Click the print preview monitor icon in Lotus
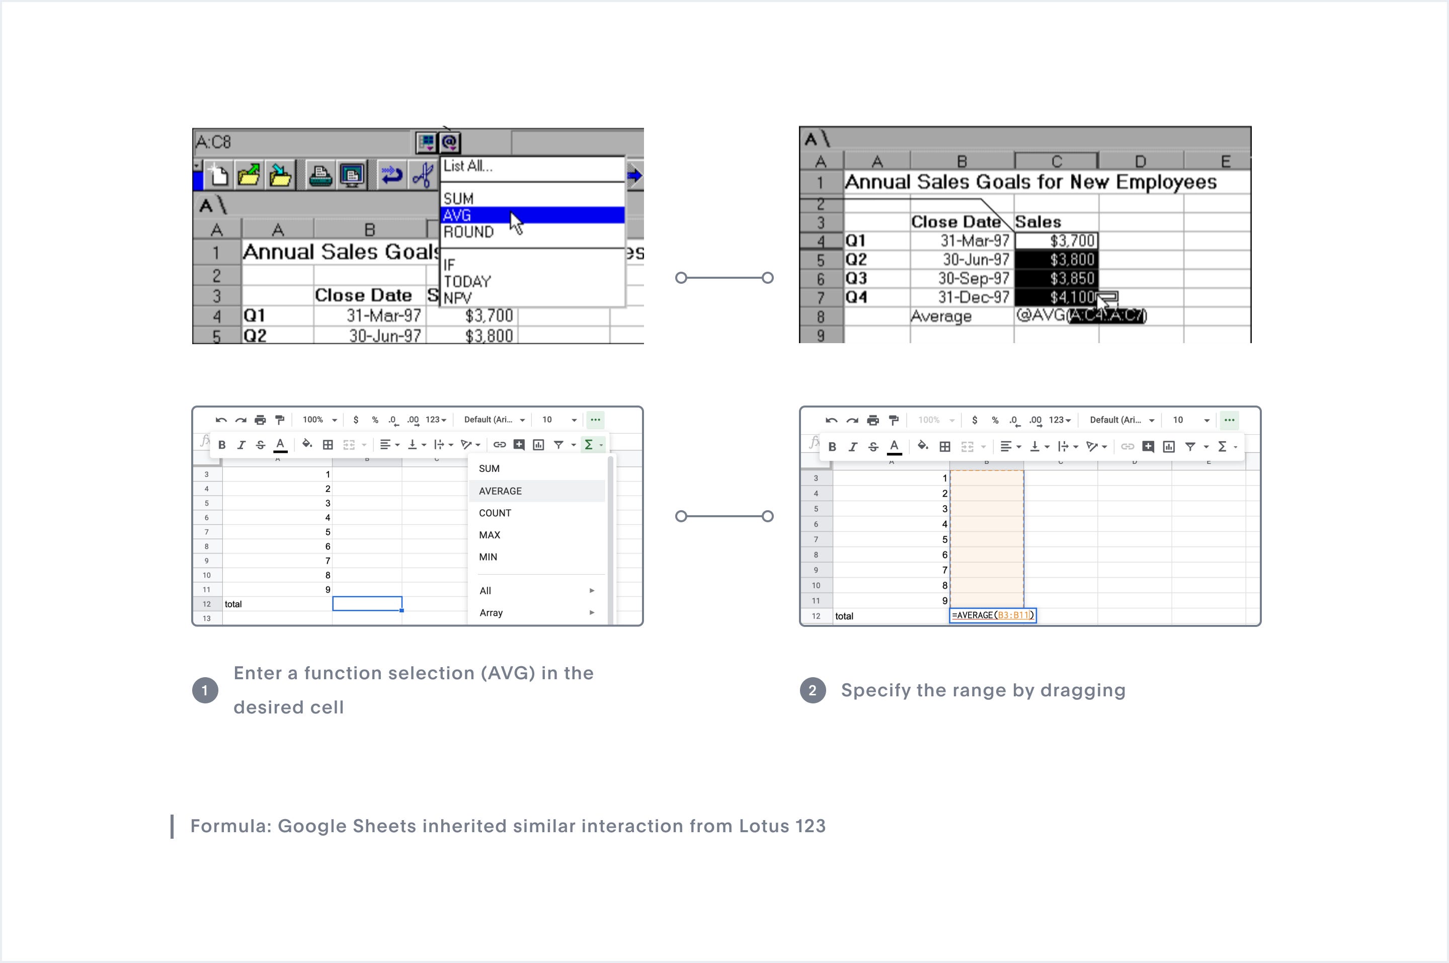This screenshot has height=963, width=1449. (352, 176)
